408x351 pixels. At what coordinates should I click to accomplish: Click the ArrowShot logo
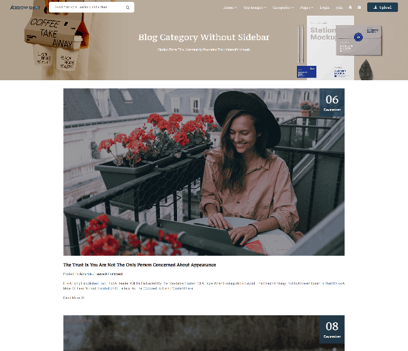pyautogui.click(x=25, y=8)
